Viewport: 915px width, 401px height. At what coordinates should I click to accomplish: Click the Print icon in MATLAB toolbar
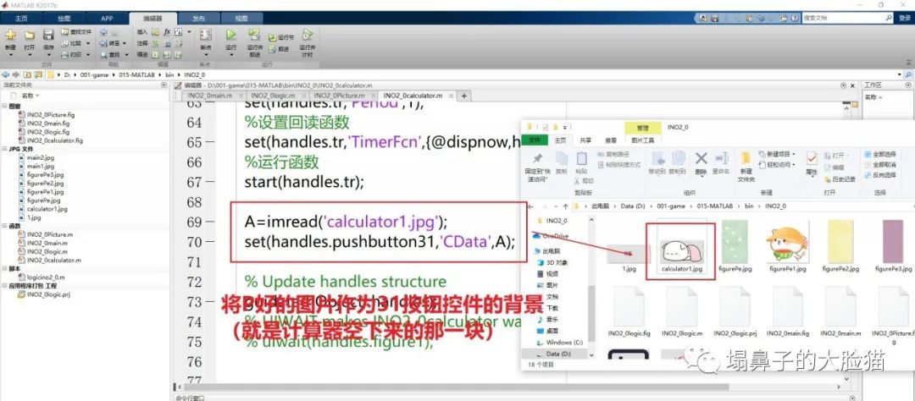tap(65, 54)
